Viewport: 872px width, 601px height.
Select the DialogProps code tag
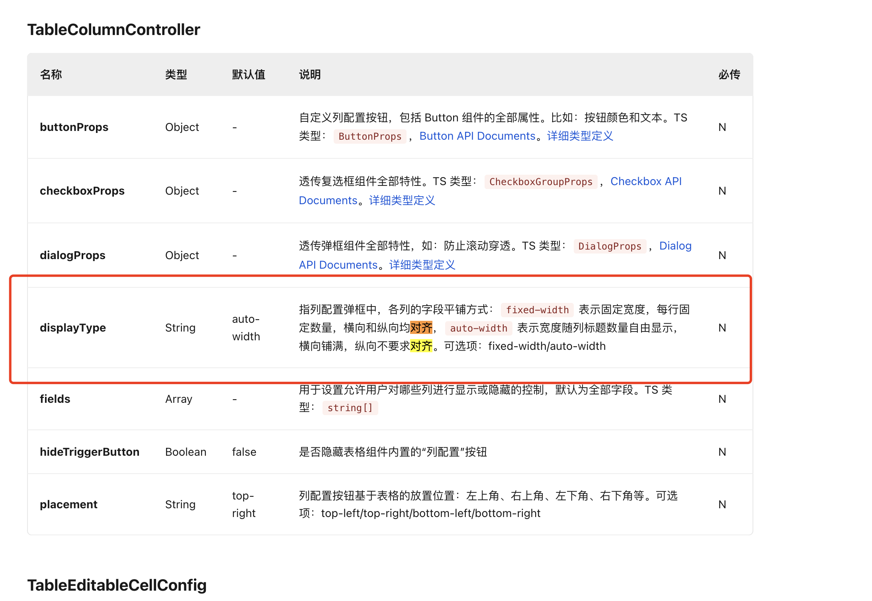coord(610,246)
